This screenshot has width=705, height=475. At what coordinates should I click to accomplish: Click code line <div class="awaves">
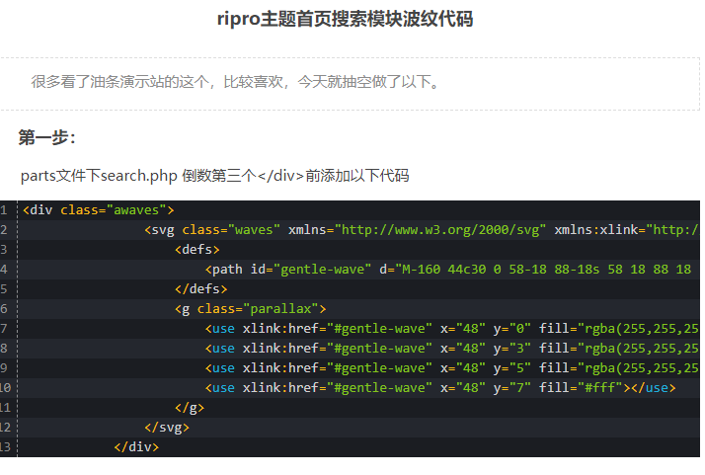(99, 210)
